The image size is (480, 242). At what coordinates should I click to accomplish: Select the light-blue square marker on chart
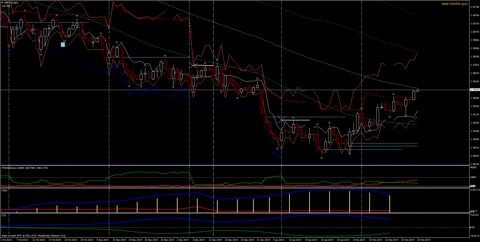tap(63, 45)
